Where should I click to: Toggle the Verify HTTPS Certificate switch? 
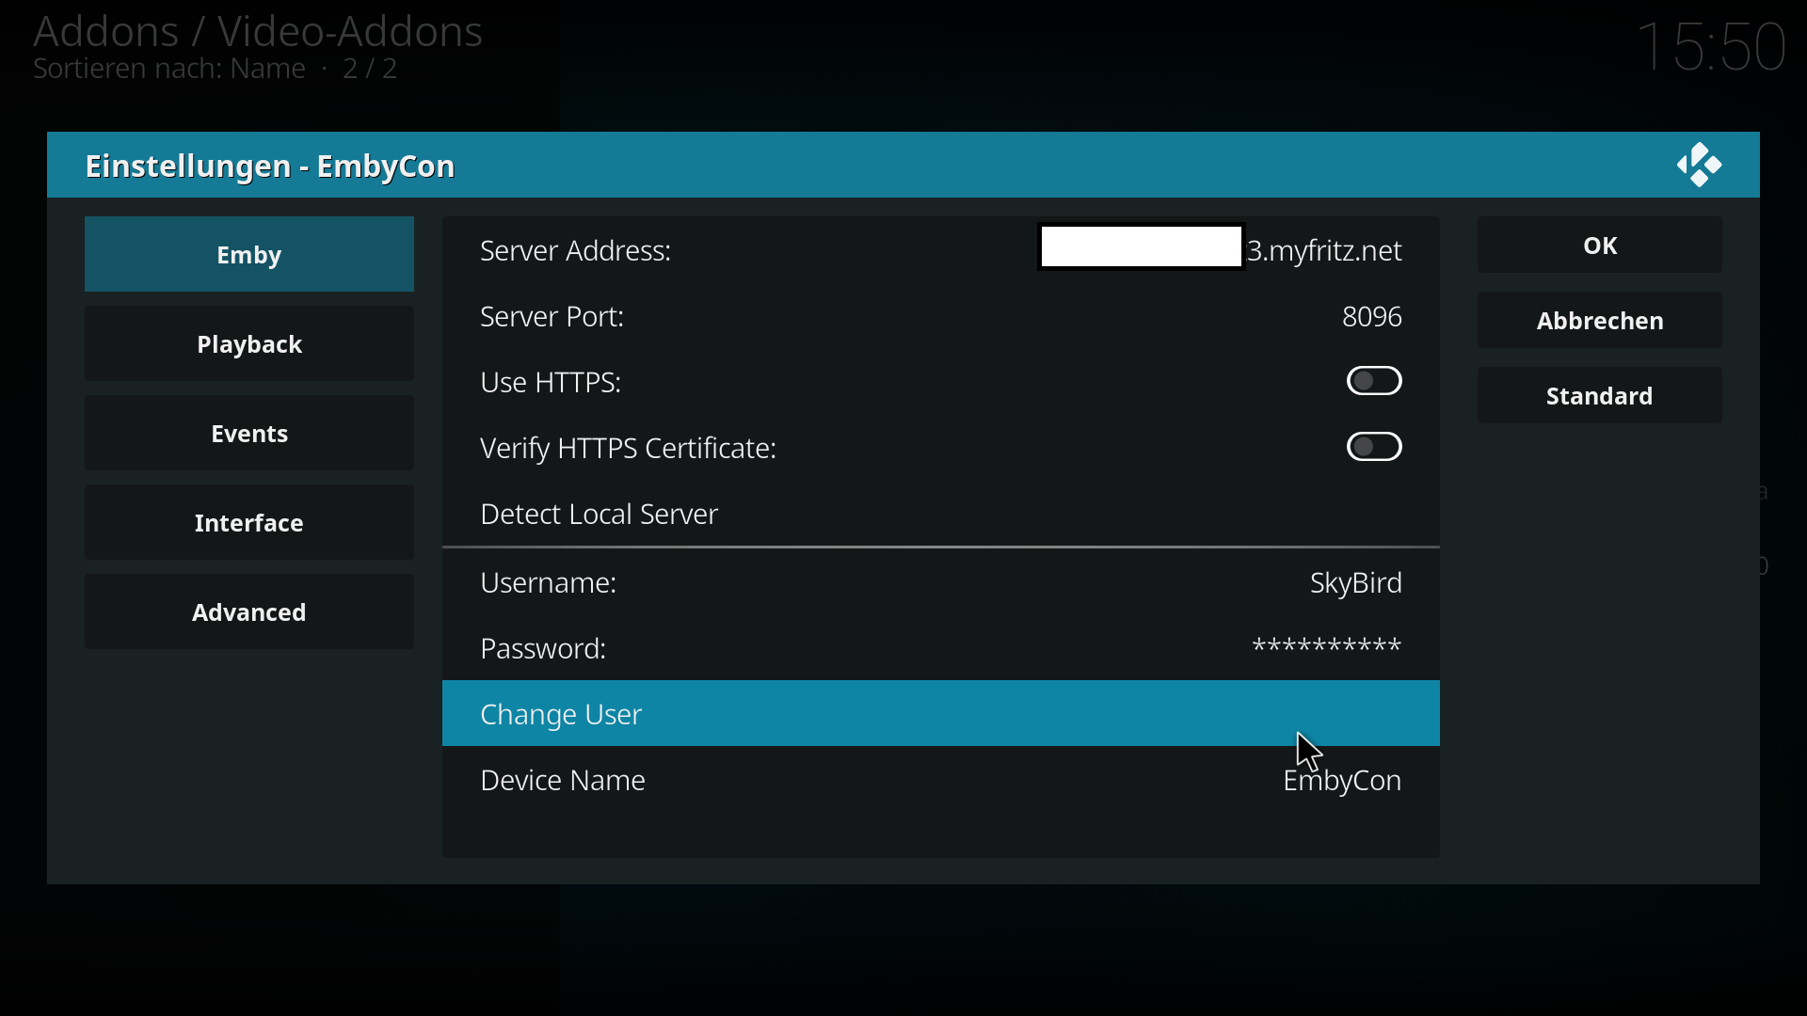[x=1374, y=447]
